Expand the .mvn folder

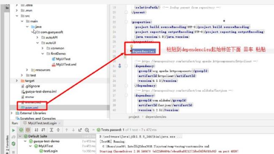(17, 10)
